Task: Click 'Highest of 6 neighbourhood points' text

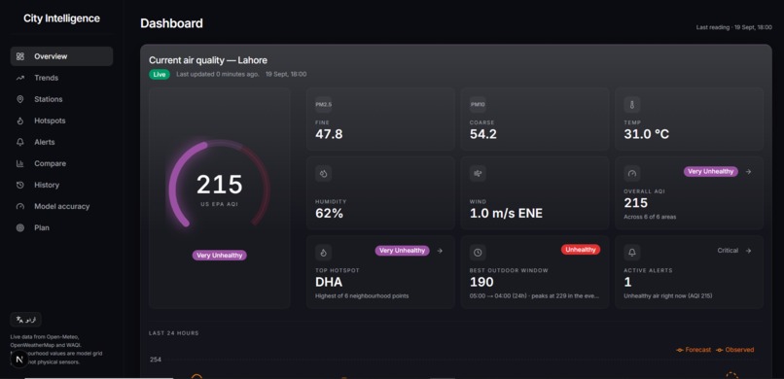Action: (362, 296)
